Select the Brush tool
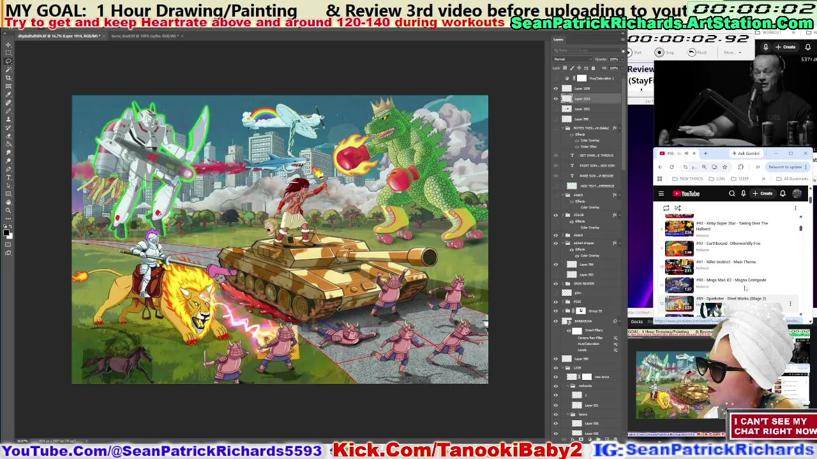Viewport: 817px width, 459px height. 8,110
